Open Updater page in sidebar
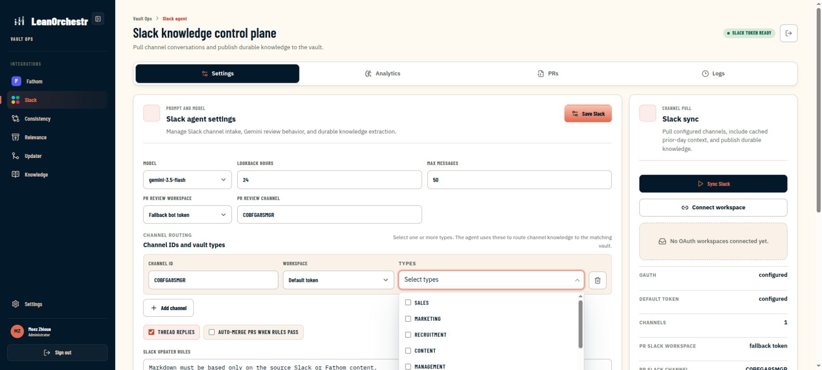The height and width of the screenshot is (370, 822). pos(57,156)
